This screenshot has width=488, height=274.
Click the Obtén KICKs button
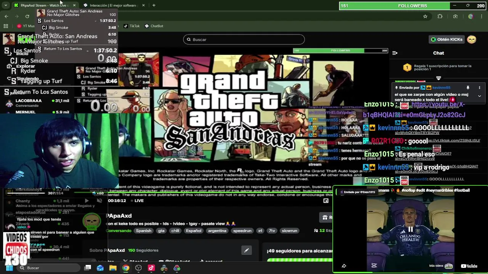coord(446,40)
